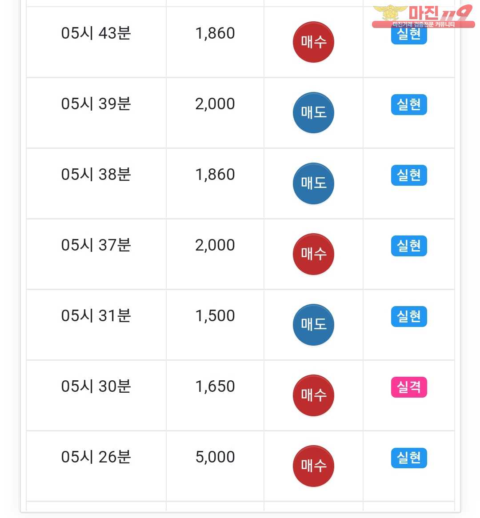Click the red 매수 circle in 05시 43분 row
This screenshot has width=480, height=518.
click(x=313, y=42)
